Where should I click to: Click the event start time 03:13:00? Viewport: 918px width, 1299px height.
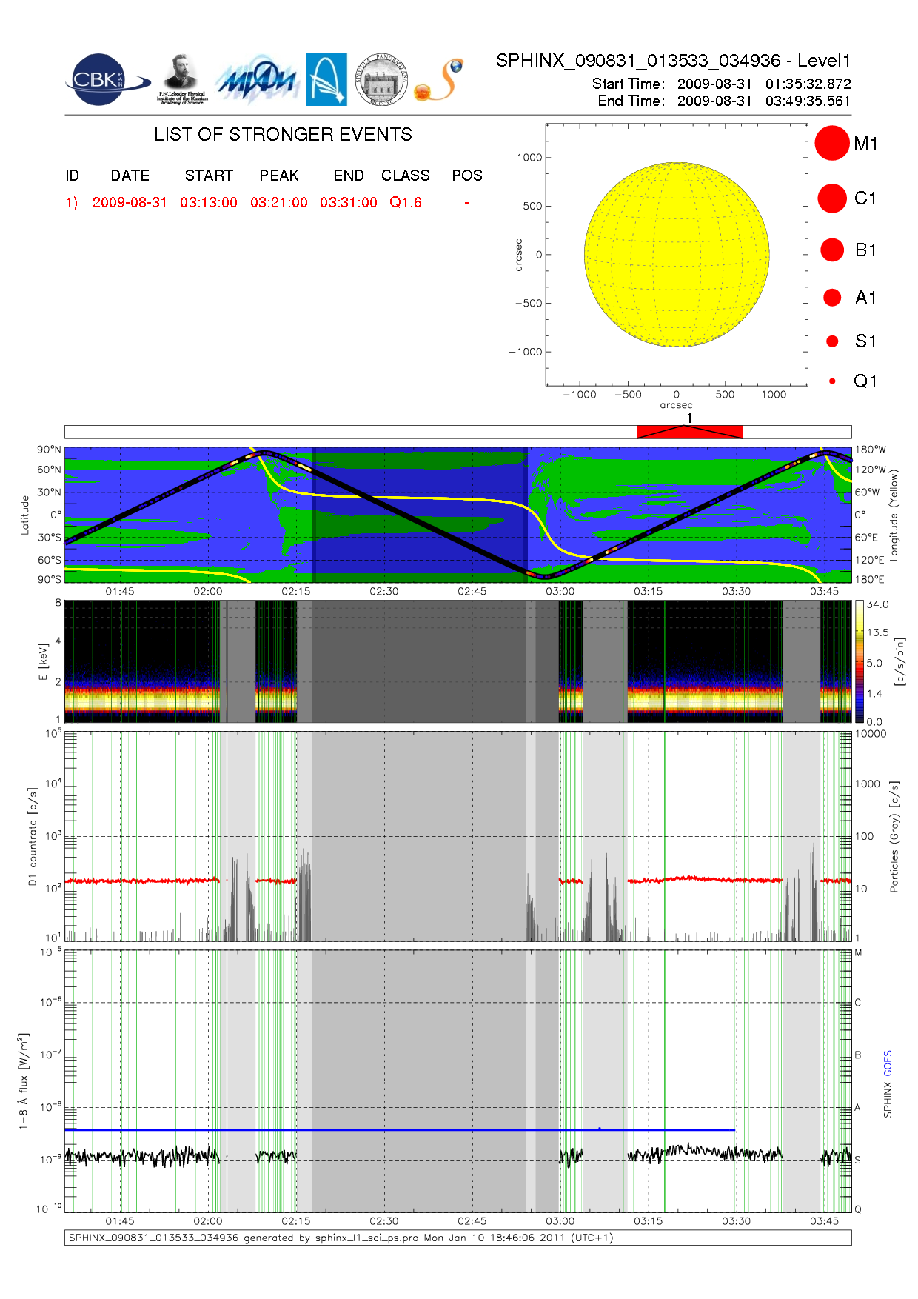(x=209, y=202)
